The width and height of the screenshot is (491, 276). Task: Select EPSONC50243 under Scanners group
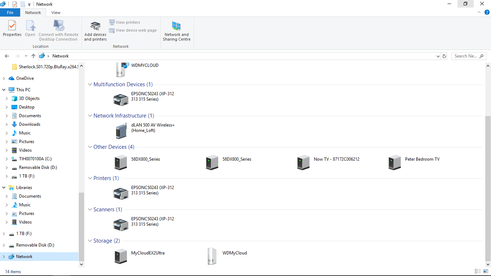pyautogui.click(x=144, y=224)
